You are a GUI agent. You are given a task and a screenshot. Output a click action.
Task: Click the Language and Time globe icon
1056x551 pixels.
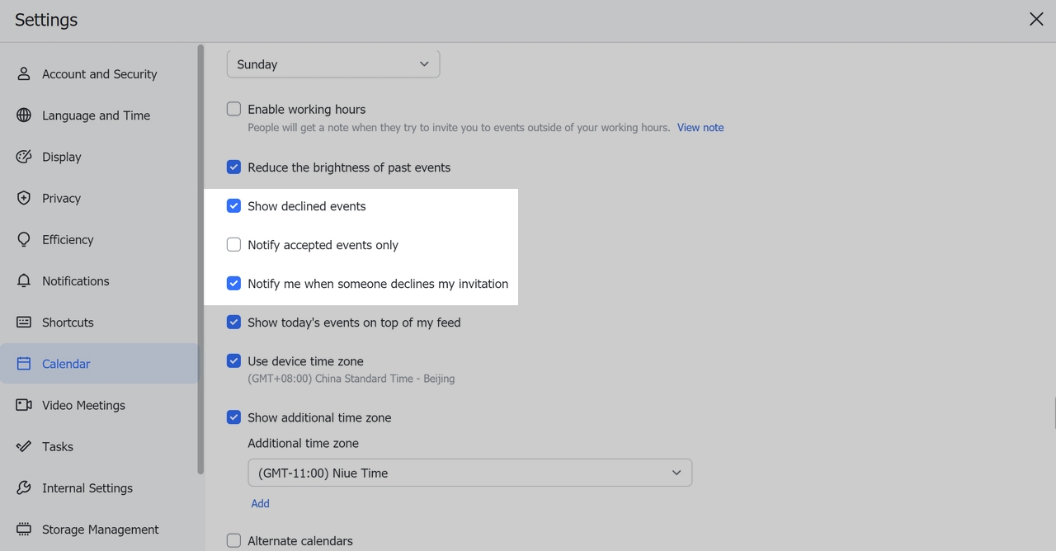tap(24, 115)
